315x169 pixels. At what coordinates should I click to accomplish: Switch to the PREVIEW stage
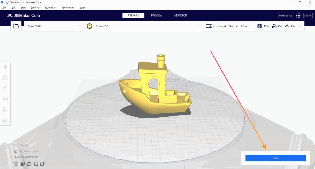click(x=157, y=15)
